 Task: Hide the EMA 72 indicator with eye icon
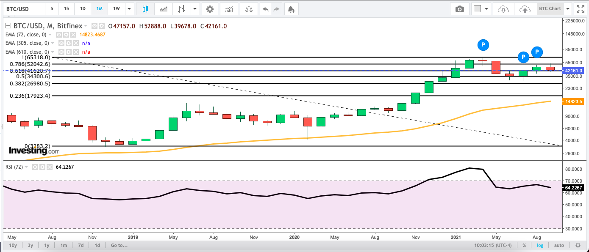(x=59, y=35)
